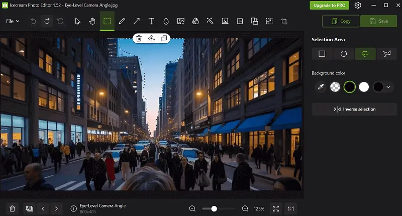Open the image gallery icon in bottom bar
Screen dimensions: 402x216
coord(30,208)
